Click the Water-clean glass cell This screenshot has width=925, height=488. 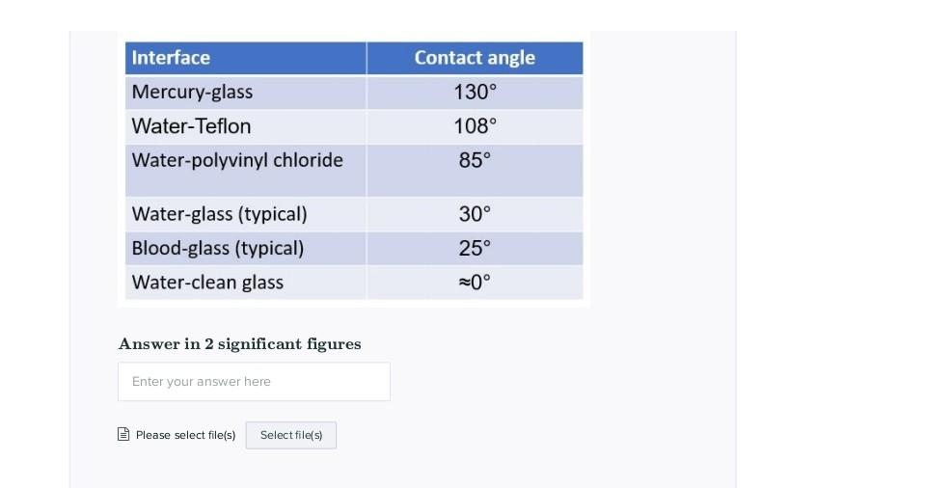click(x=245, y=283)
